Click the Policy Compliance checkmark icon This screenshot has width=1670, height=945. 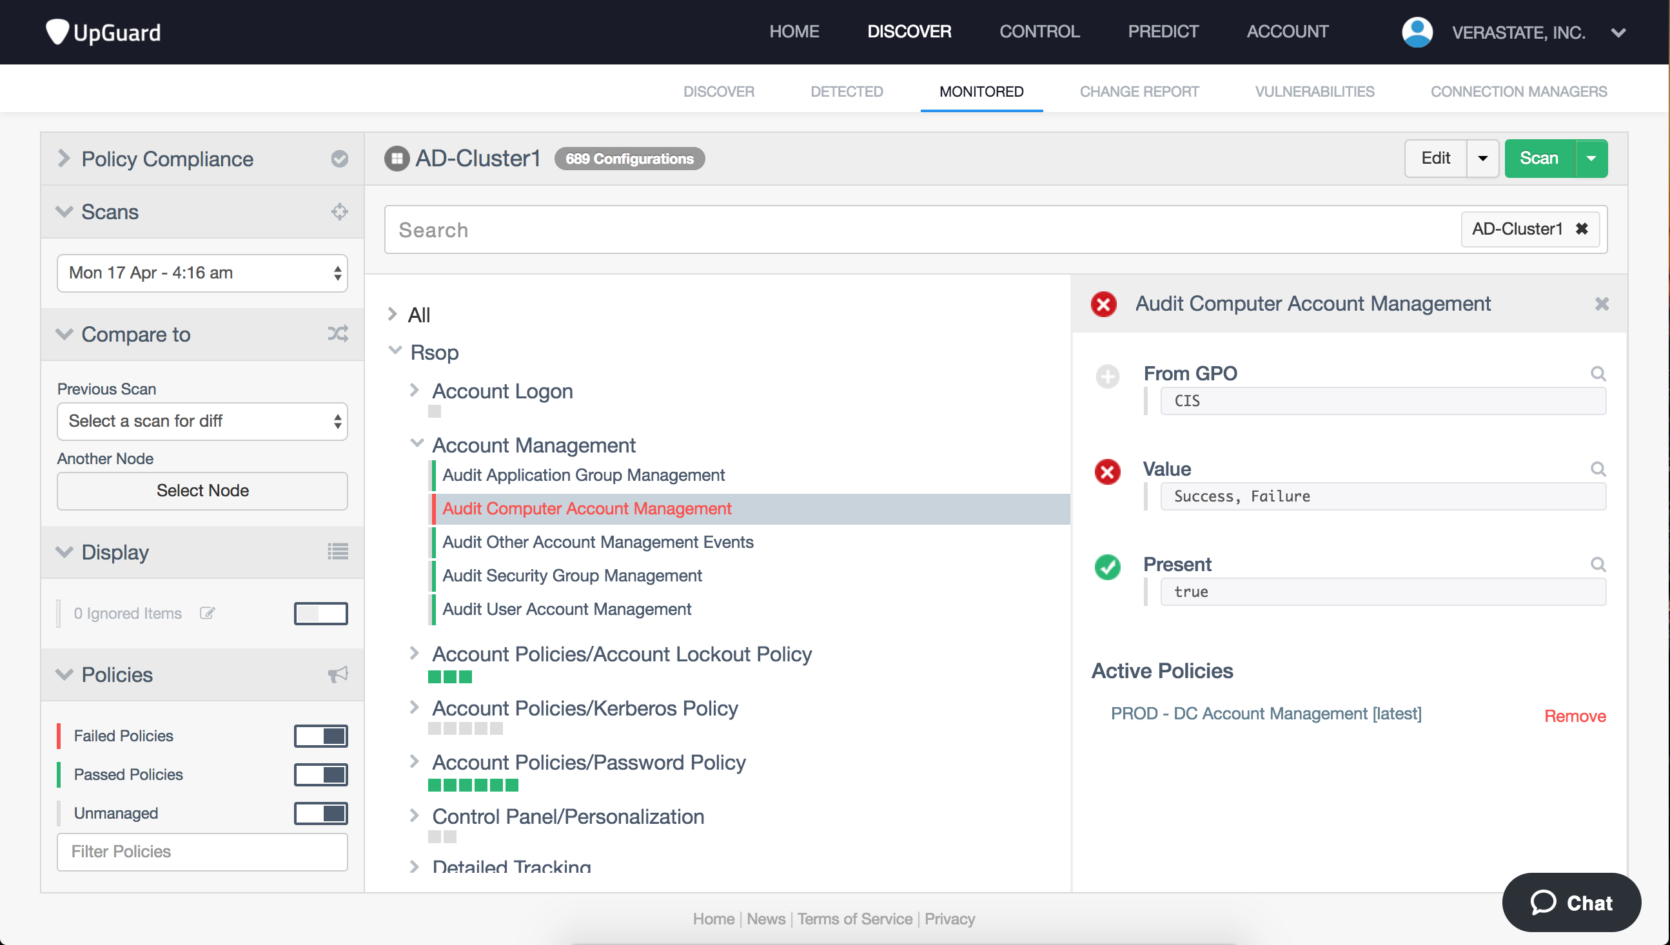point(339,159)
